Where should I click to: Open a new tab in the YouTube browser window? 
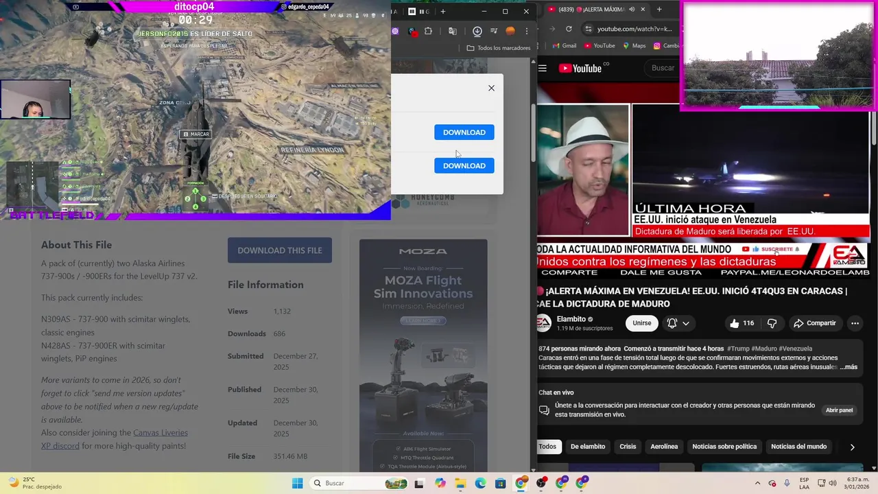pos(659,10)
